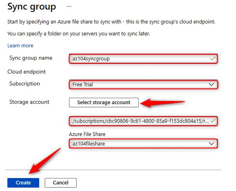Click the Sync group name label

click(x=31, y=58)
